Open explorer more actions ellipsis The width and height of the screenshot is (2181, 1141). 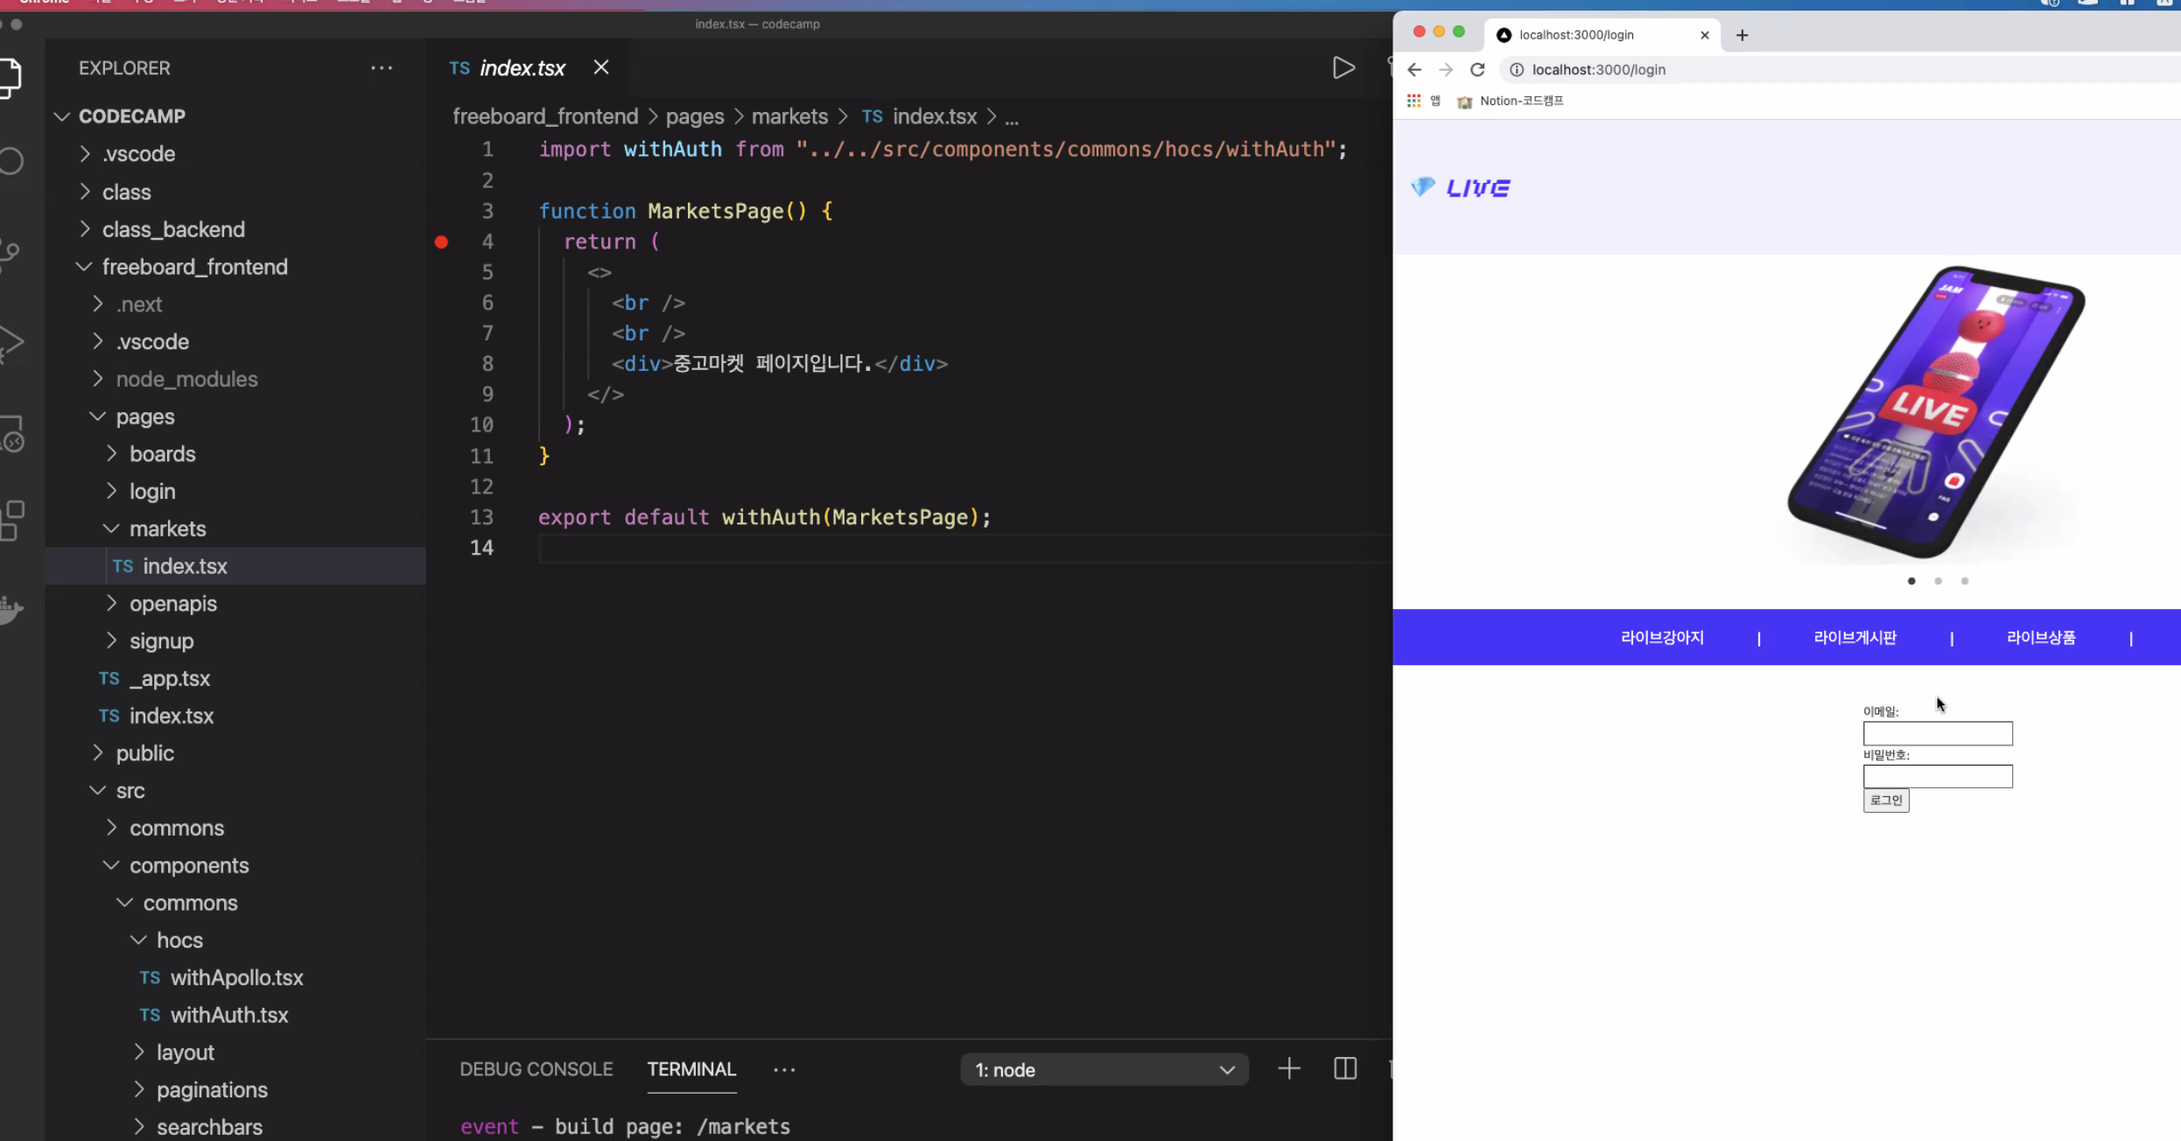[382, 67]
